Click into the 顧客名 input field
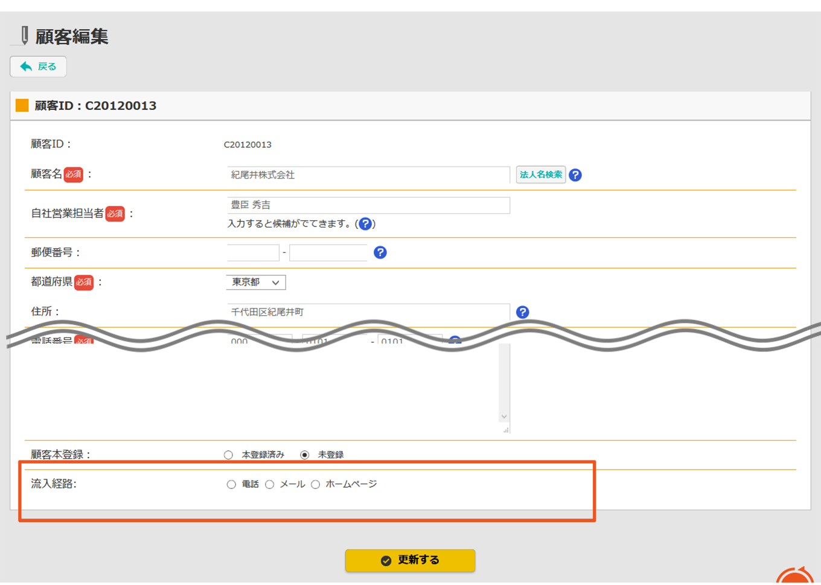821x585 pixels. click(368, 175)
